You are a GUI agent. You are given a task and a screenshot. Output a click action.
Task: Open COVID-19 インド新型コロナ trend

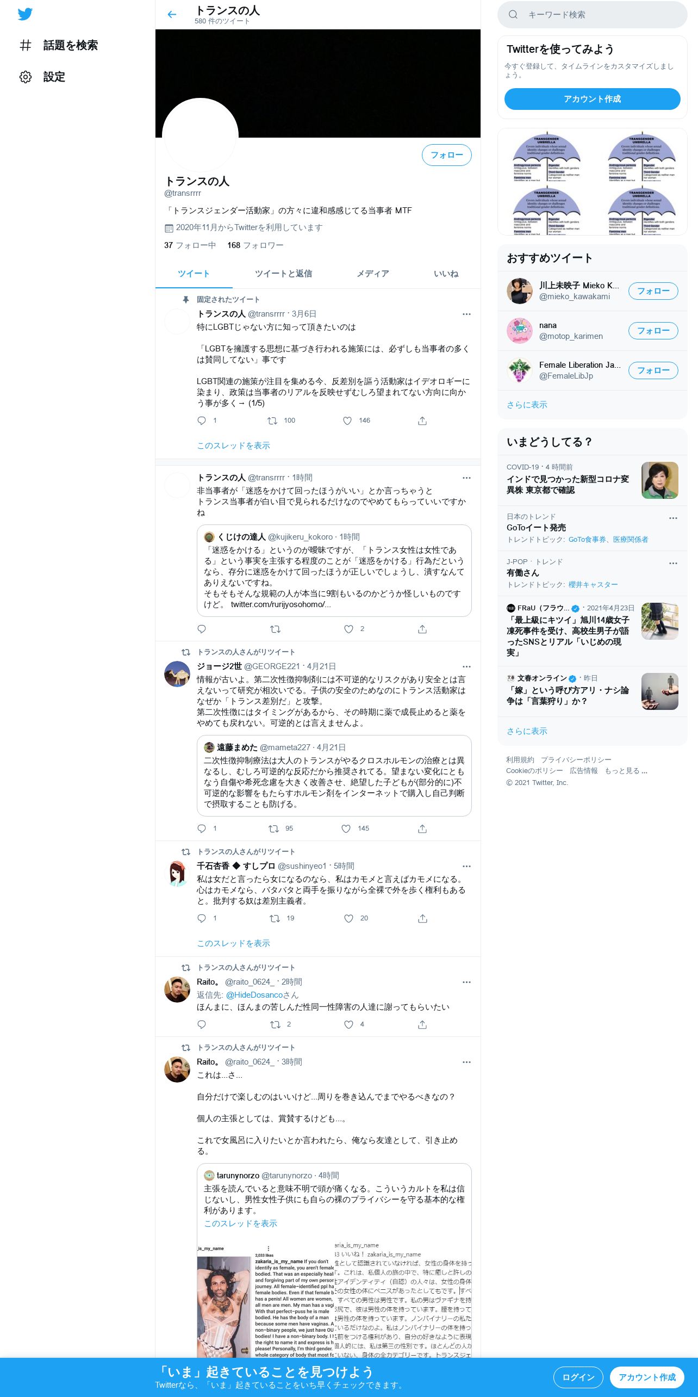[x=593, y=480]
